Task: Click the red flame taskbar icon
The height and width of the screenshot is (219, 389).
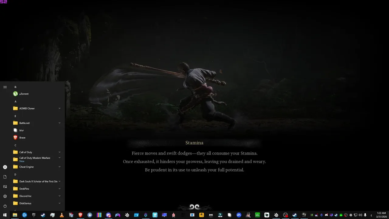Action: click(x=174, y=215)
